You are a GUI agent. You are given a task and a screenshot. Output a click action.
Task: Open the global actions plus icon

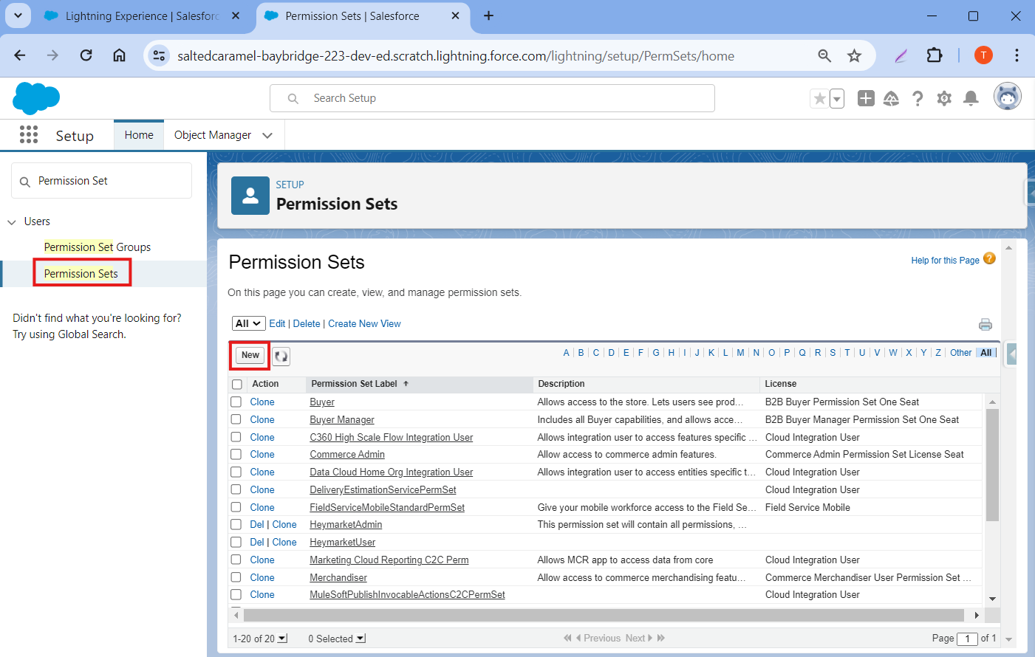click(x=866, y=98)
